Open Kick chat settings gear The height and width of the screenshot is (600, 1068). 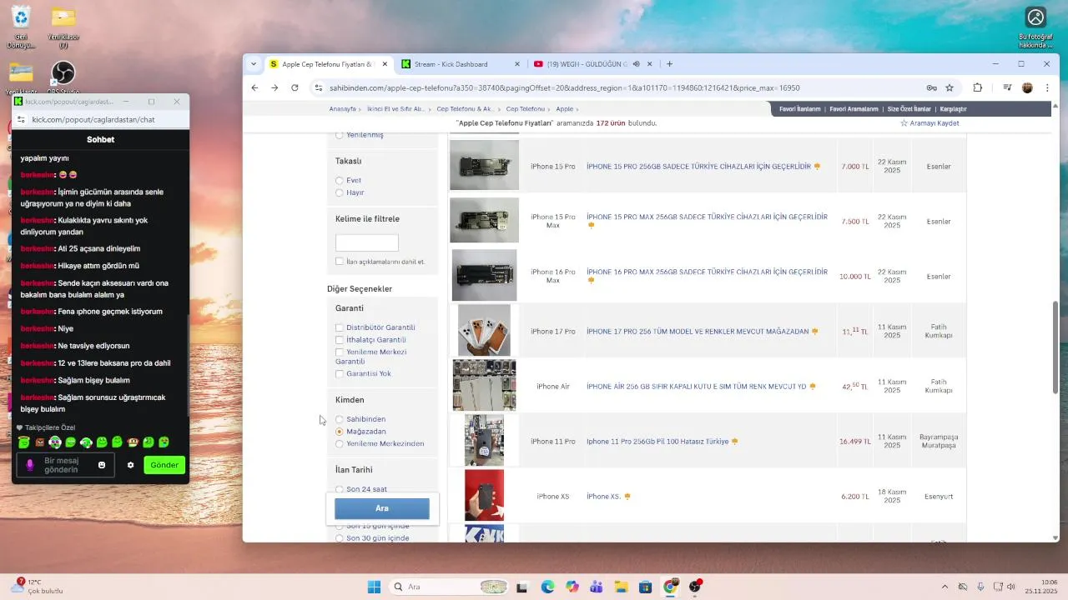[130, 465]
